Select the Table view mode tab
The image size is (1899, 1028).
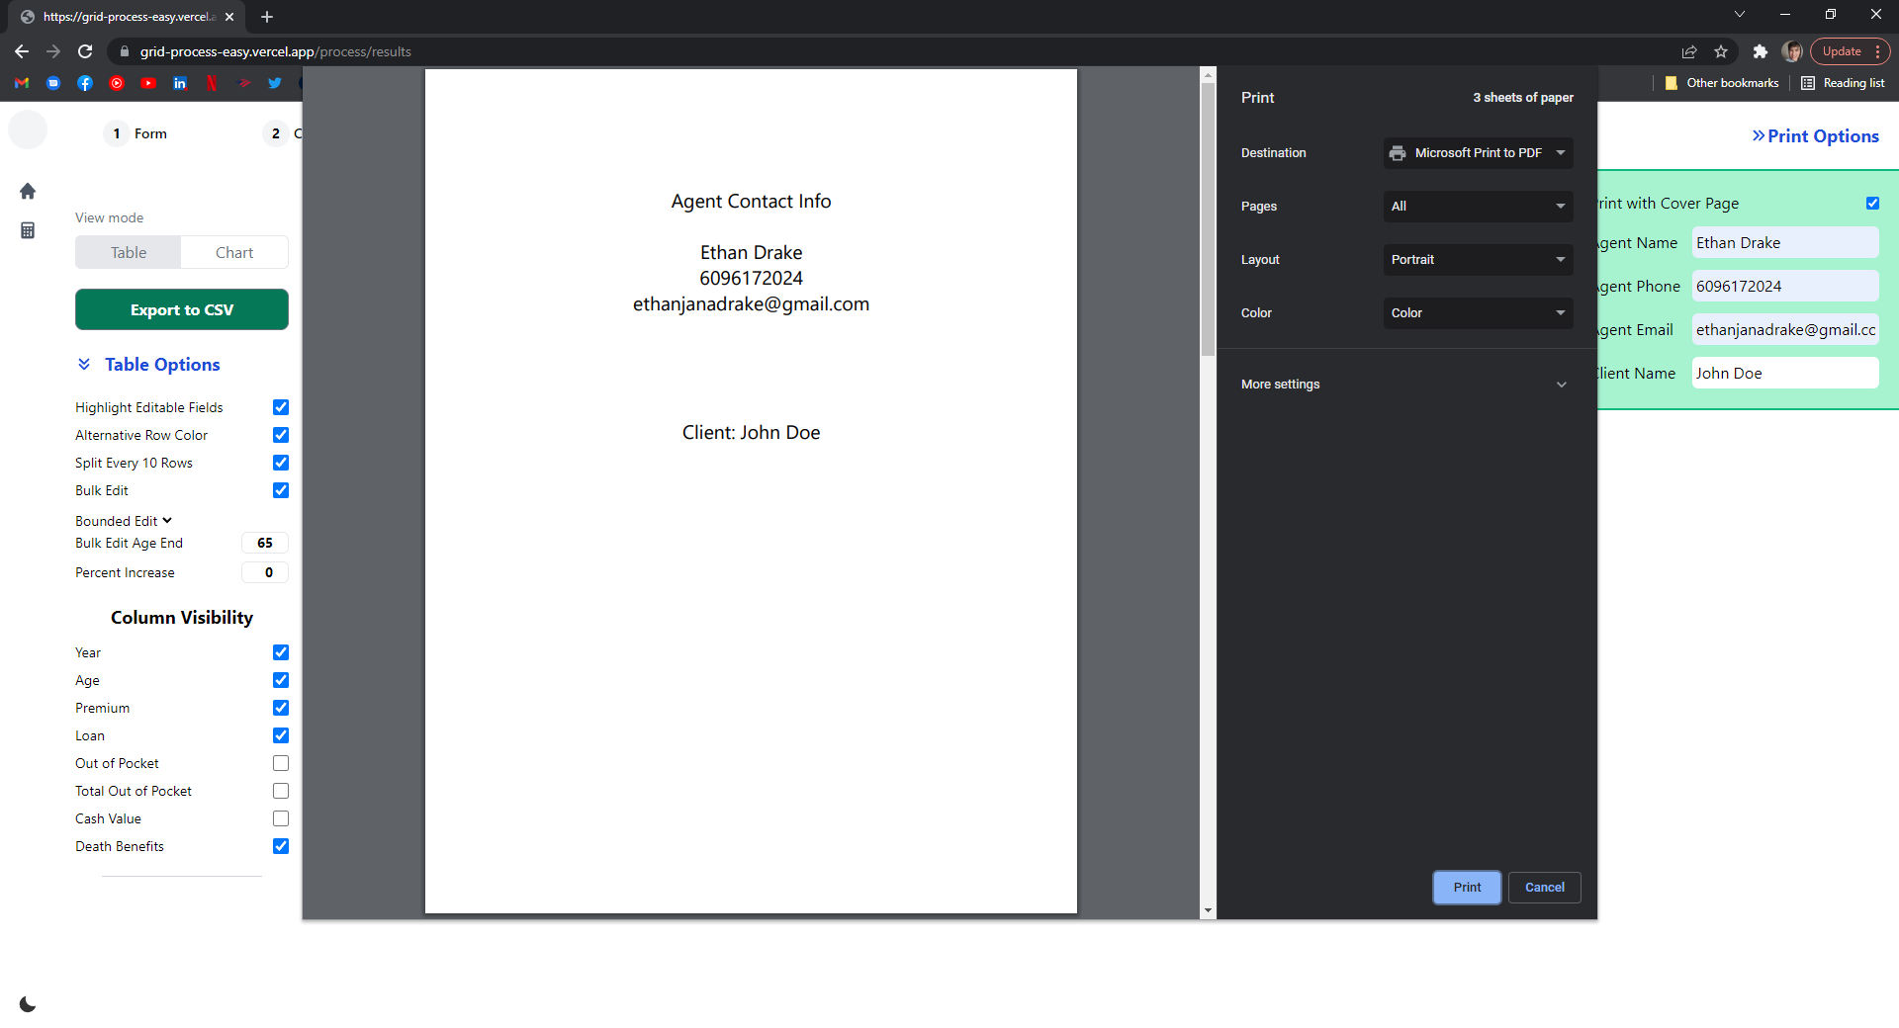pos(129,252)
